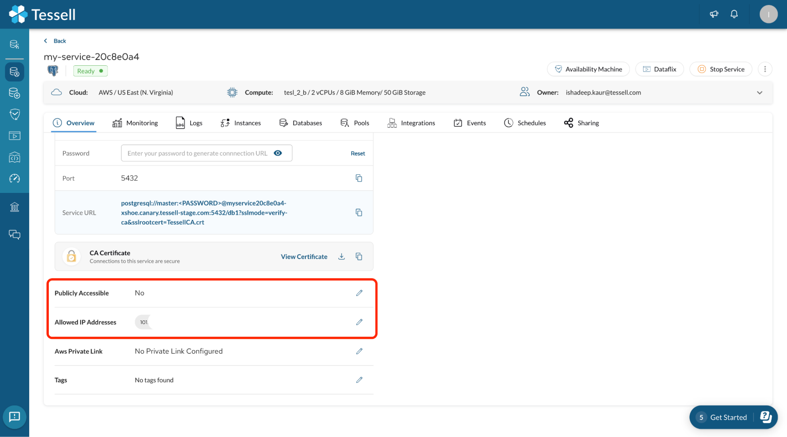Viewport: 787px width, 437px height.
Task: Expand the service details summary chevron
Action: click(759, 93)
